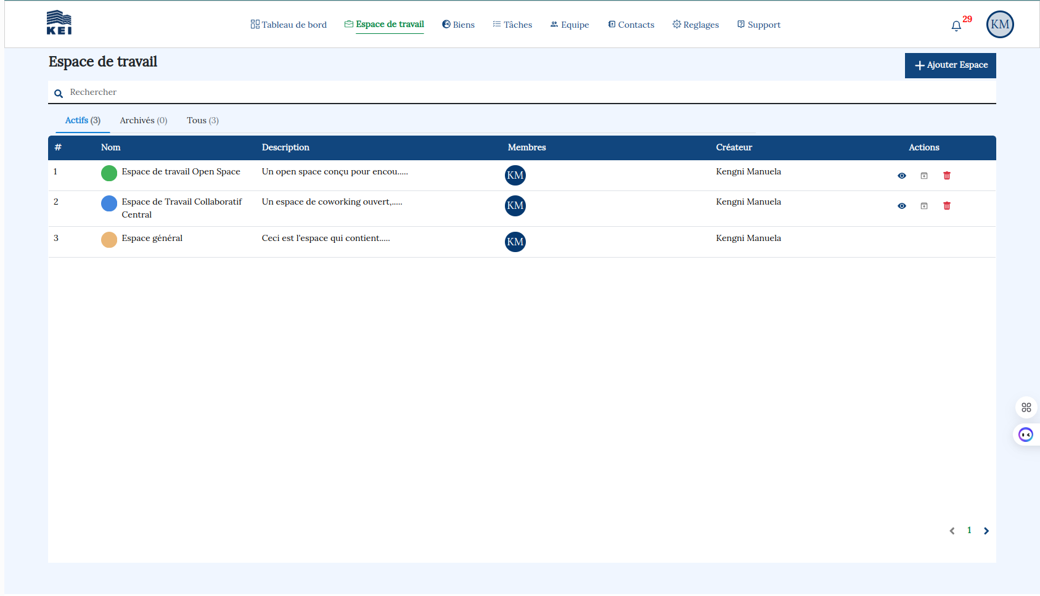Screen dimensions: 1040x596
Task: Switch to the Tous (3) tab
Action: pyautogui.click(x=203, y=120)
